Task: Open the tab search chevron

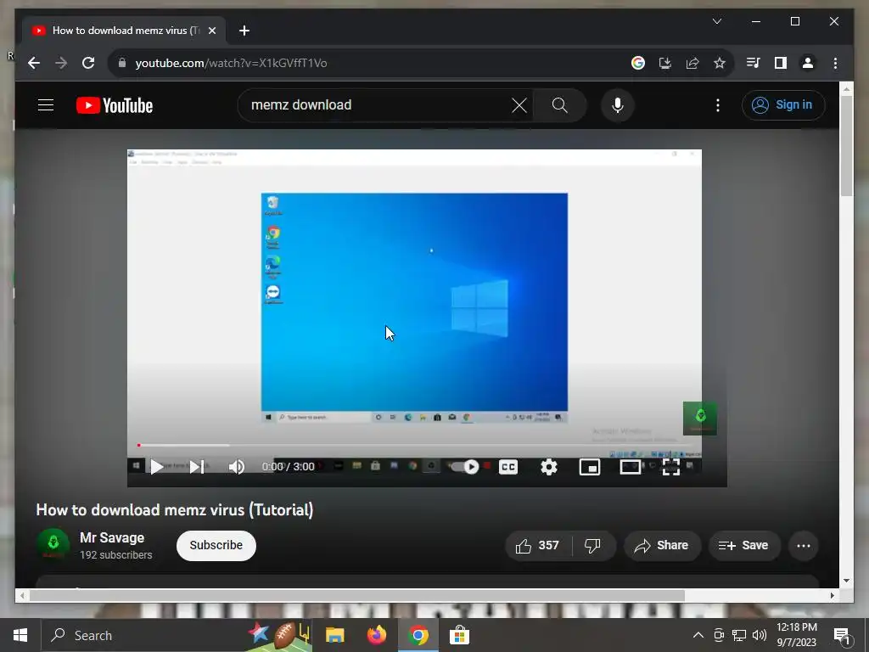Action: 716,21
